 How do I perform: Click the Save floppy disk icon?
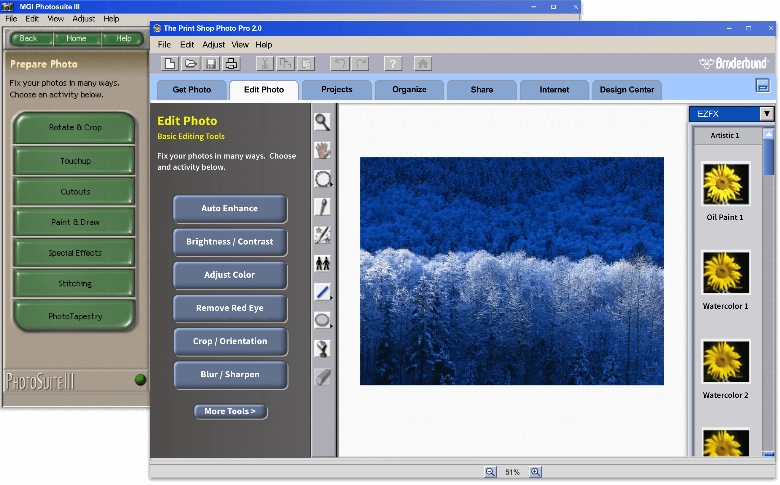pyautogui.click(x=211, y=64)
